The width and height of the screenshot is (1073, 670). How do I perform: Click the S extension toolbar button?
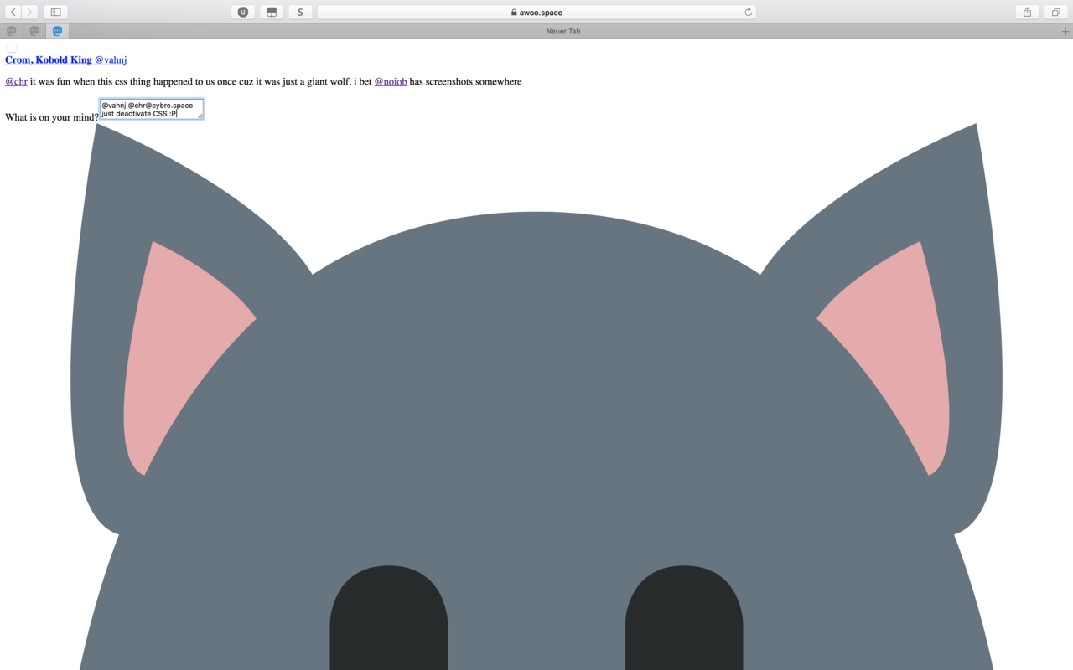pyautogui.click(x=300, y=12)
